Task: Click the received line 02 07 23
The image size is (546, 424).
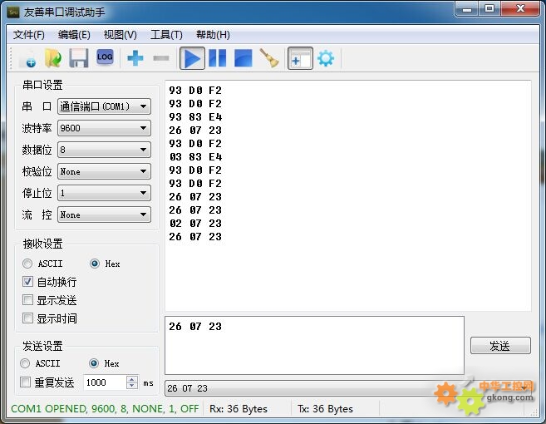Action: pyautogui.click(x=195, y=224)
